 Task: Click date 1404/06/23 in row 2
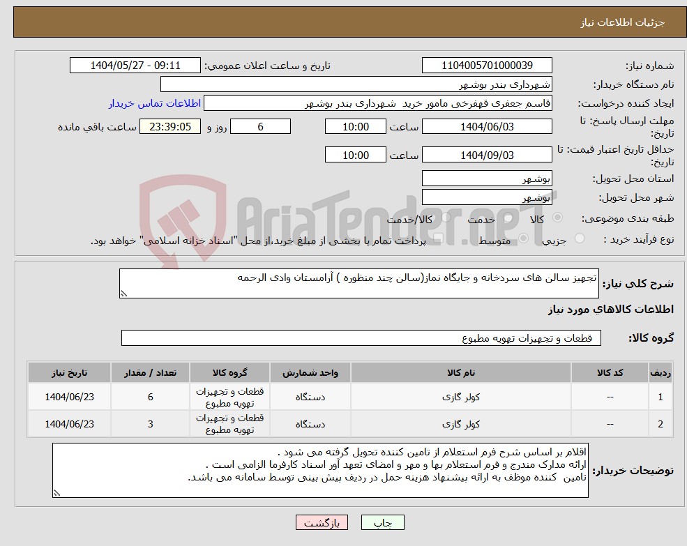69,424
